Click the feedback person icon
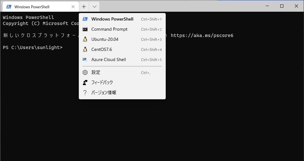304x161 pixels. 85,83
